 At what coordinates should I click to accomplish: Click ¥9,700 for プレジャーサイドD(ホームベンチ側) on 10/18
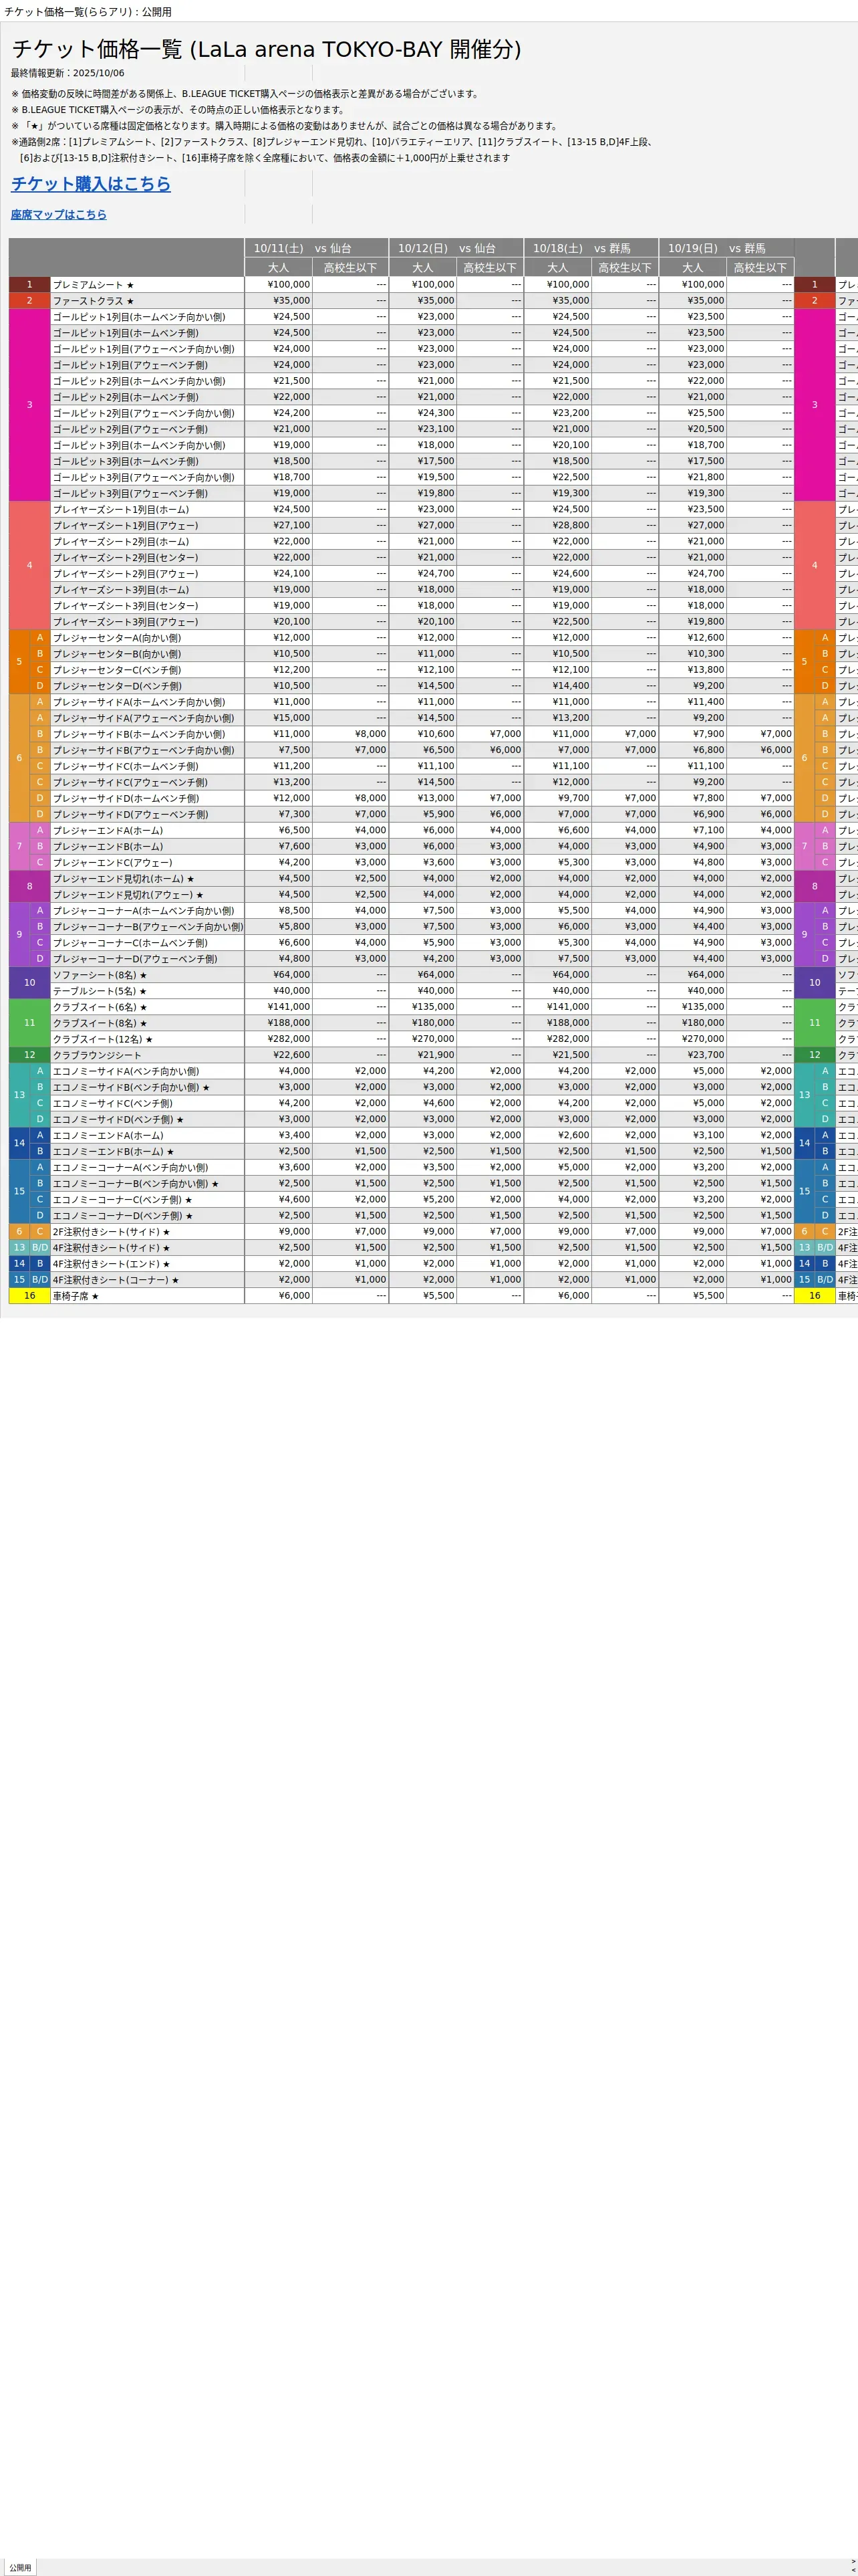(x=557, y=798)
